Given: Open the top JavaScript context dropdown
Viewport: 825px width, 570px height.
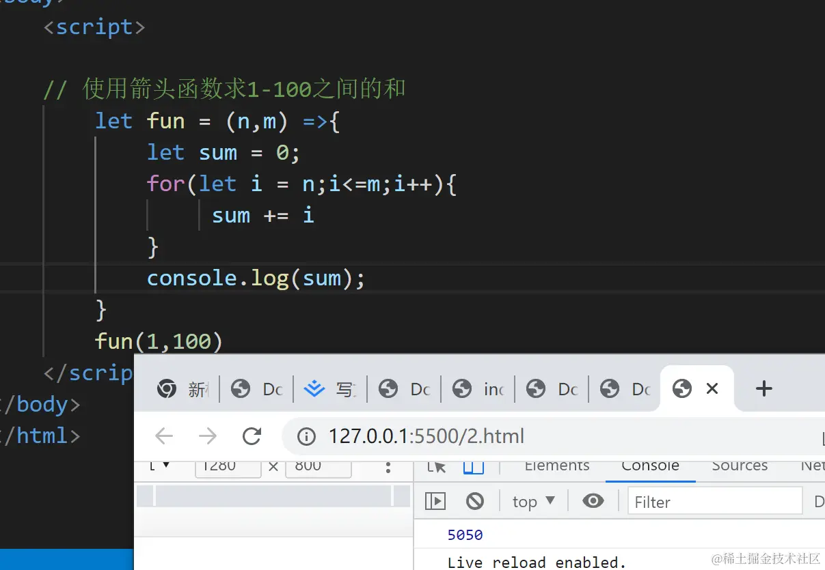Looking at the screenshot, I should 533,502.
